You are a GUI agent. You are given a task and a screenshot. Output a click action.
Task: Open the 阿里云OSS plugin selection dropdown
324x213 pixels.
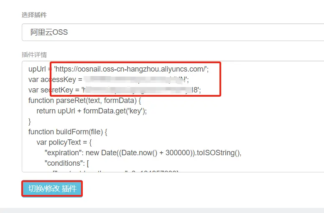[x=173, y=32]
